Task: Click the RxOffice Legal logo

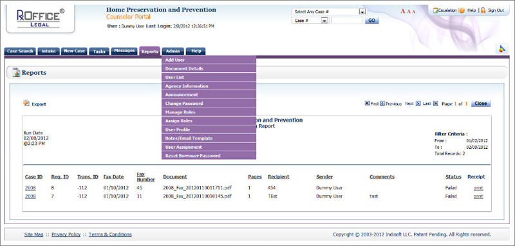Action: 41,19
